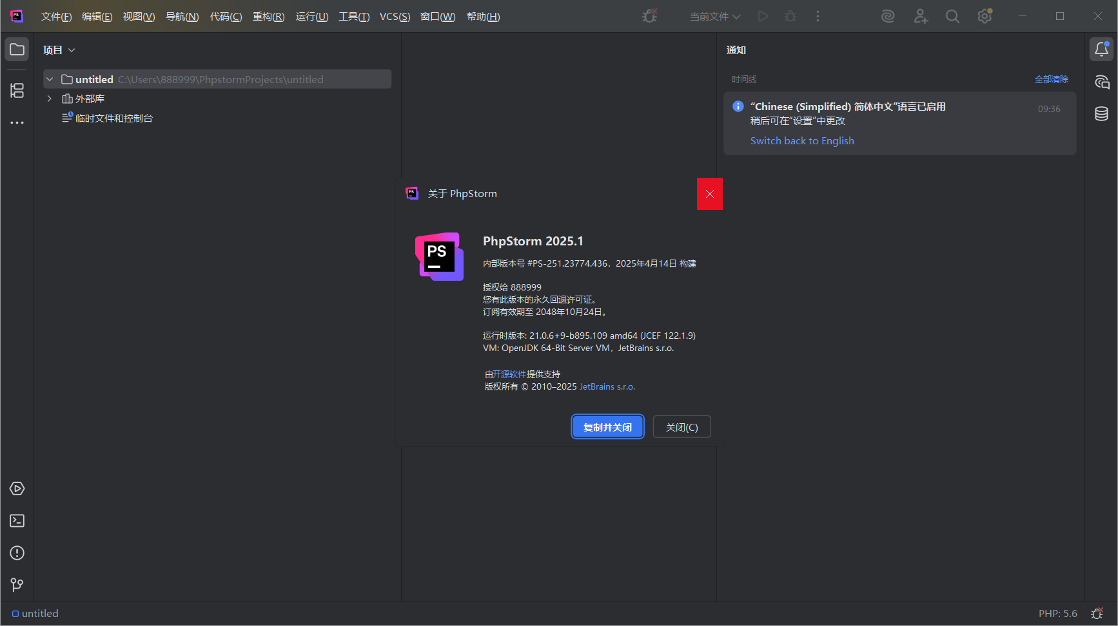Image resolution: width=1118 pixels, height=626 pixels.
Task: Open the 编辑(E) menu
Action: tap(97, 17)
